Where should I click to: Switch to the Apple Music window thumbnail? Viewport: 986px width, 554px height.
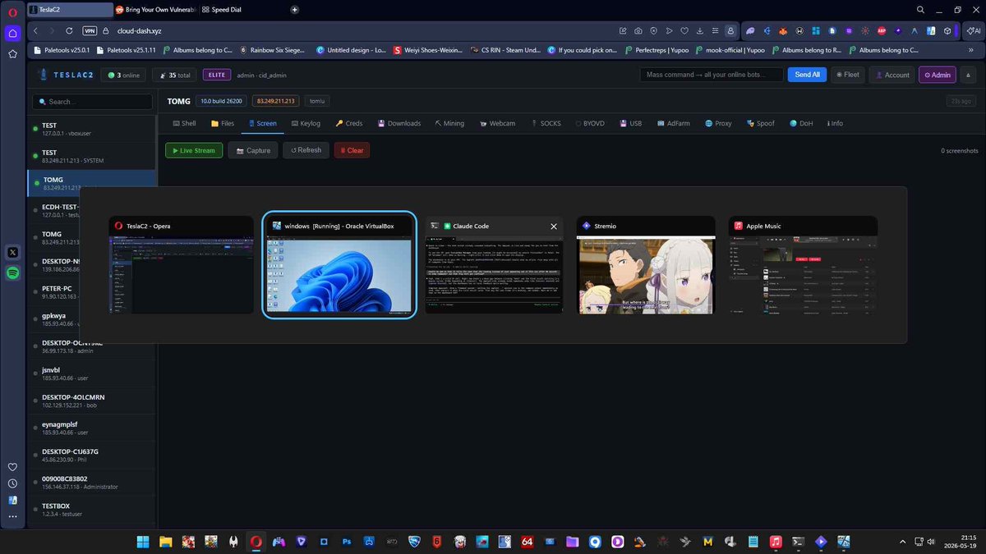pyautogui.click(x=803, y=265)
